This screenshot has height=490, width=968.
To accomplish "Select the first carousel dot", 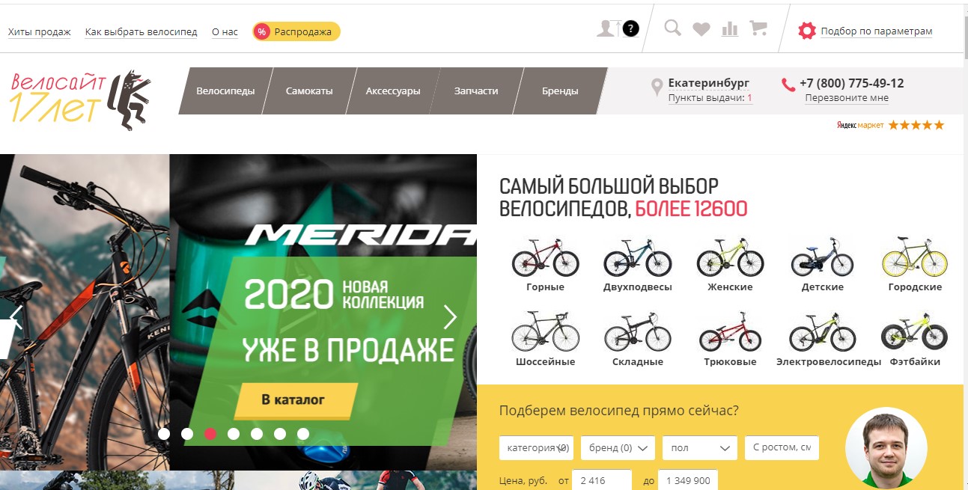I will tap(164, 433).
